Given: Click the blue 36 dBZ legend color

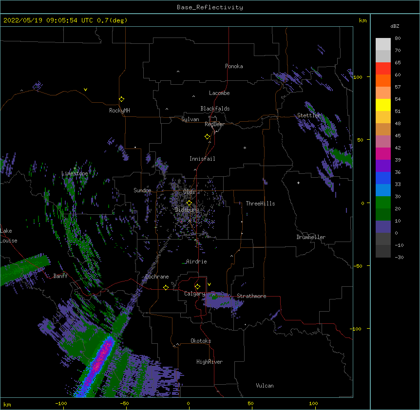Looking at the screenshot, I should pyautogui.click(x=383, y=178).
